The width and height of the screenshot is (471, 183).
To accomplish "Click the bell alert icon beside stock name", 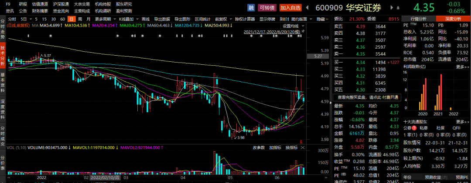I will pos(398,7).
